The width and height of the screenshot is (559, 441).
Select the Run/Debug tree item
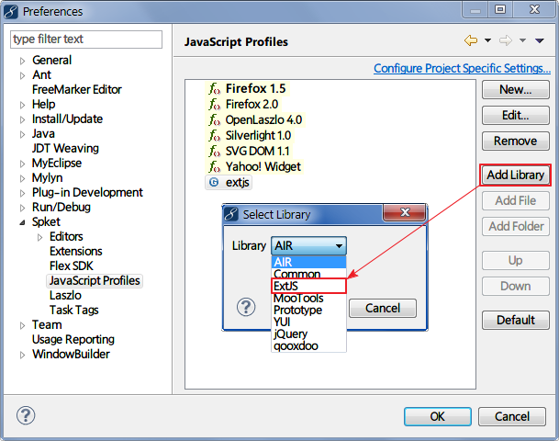coord(61,208)
